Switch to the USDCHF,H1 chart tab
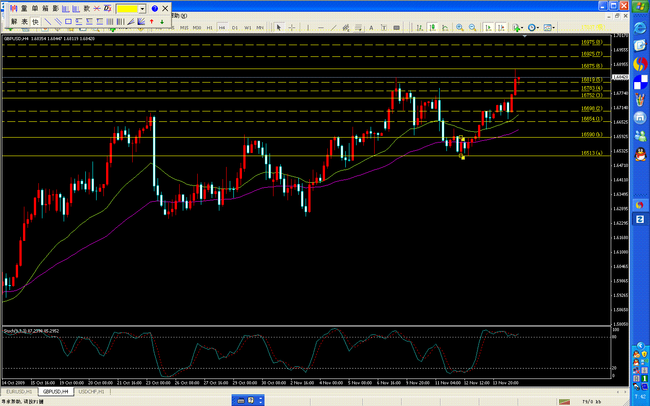This screenshot has width=650, height=406. pos(91,392)
